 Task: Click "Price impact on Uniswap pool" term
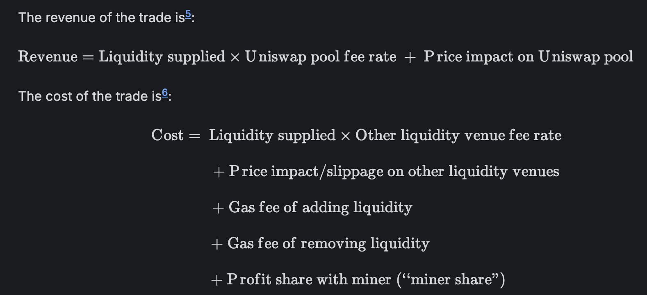click(x=529, y=57)
